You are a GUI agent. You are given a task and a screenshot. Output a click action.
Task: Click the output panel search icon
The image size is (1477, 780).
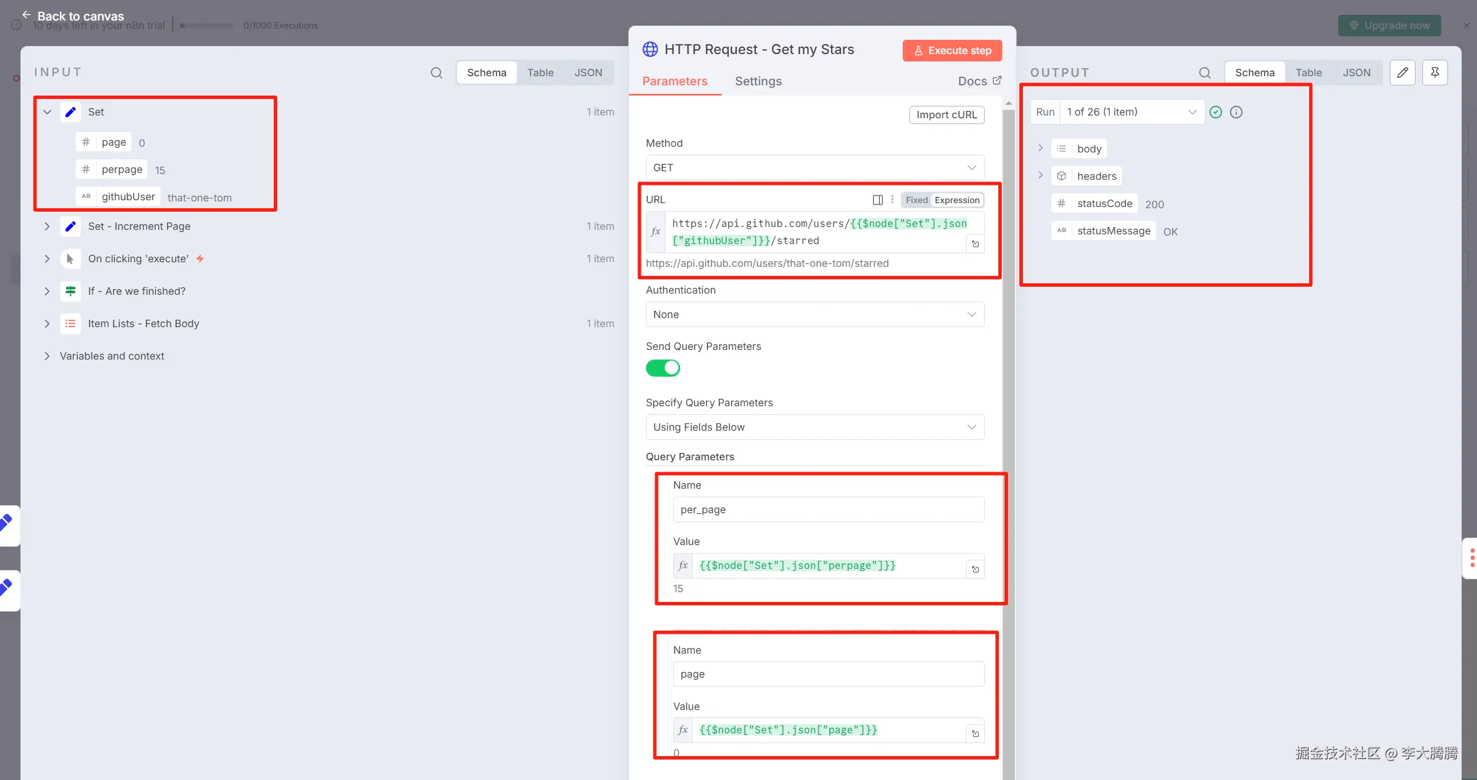coord(1204,73)
